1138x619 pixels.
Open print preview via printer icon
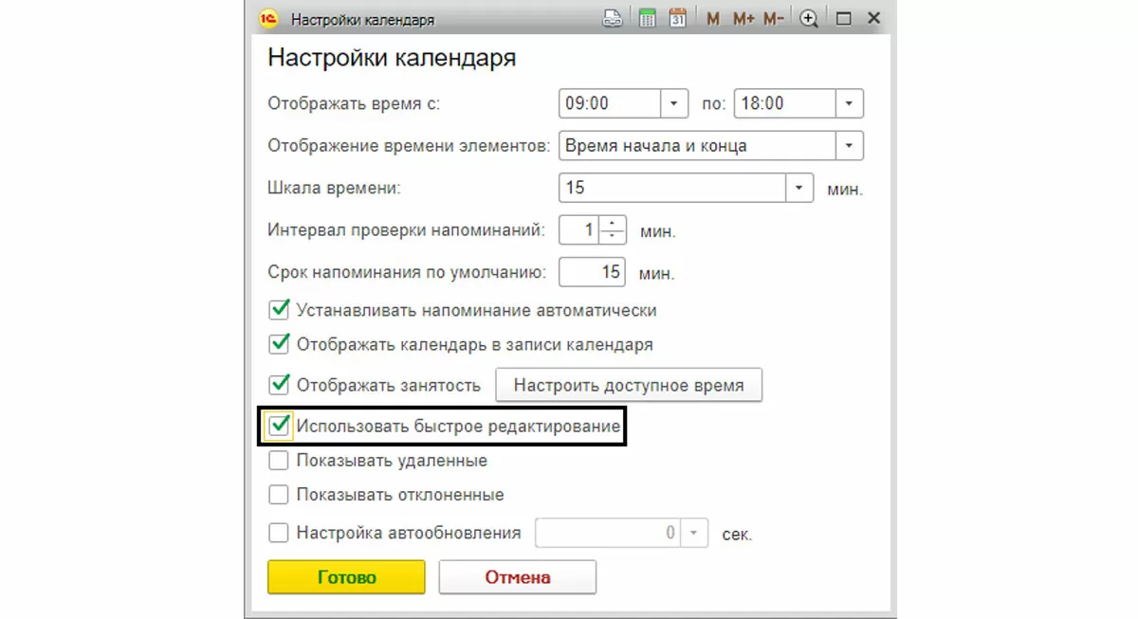pyautogui.click(x=614, y=18)
